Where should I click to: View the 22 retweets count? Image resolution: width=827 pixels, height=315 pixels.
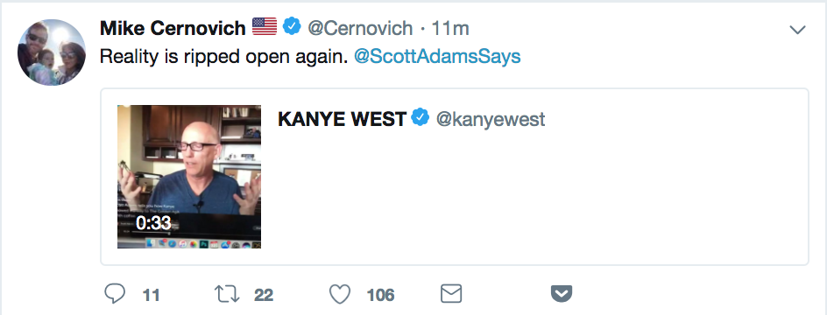(264, 295)
